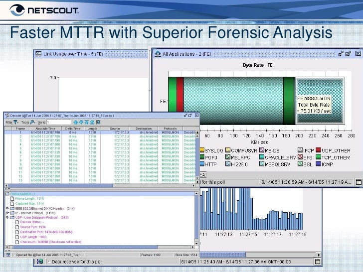Open the Tools wrench dropdown in Decode window
Image resolution: width=363 pixels, height=272 pixels.
coord(32,122)
